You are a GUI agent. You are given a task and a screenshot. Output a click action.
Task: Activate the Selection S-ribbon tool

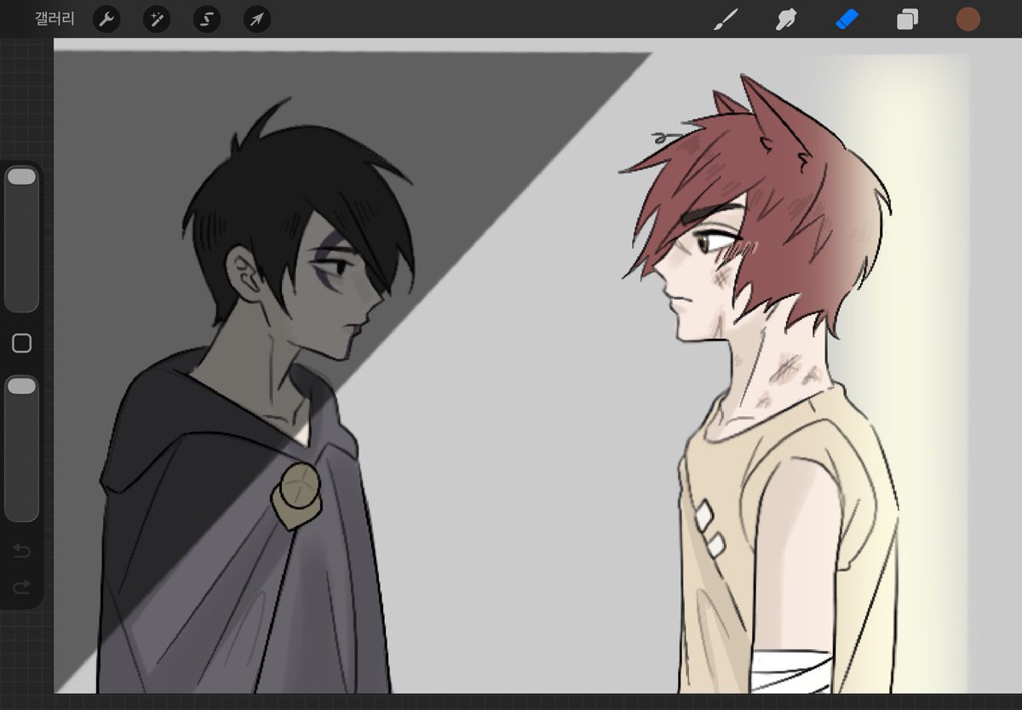coord(206,19)
